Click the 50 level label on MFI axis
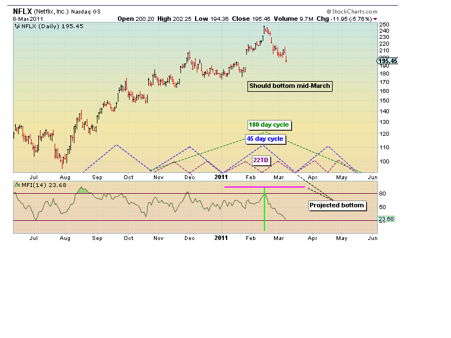 [x=382, y=207]
